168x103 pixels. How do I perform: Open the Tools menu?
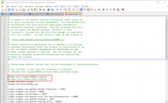(x=56, y=6)
